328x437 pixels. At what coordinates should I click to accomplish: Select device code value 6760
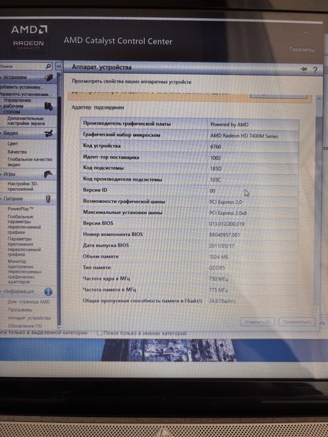[x=216, y=147]
